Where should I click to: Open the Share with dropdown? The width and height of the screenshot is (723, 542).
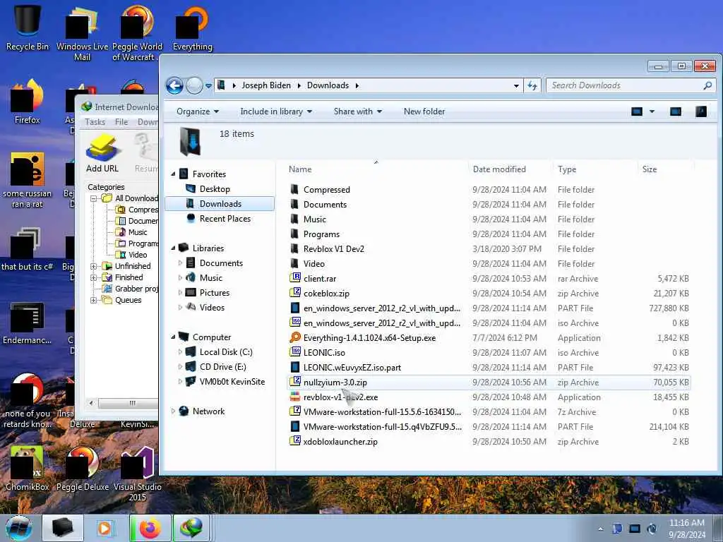358,112
